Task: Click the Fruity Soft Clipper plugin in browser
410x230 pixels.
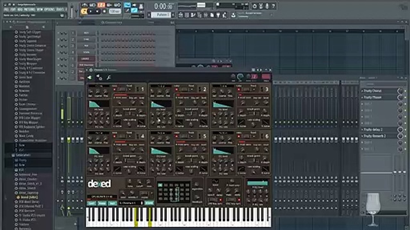Action: (x=30, y=32)
